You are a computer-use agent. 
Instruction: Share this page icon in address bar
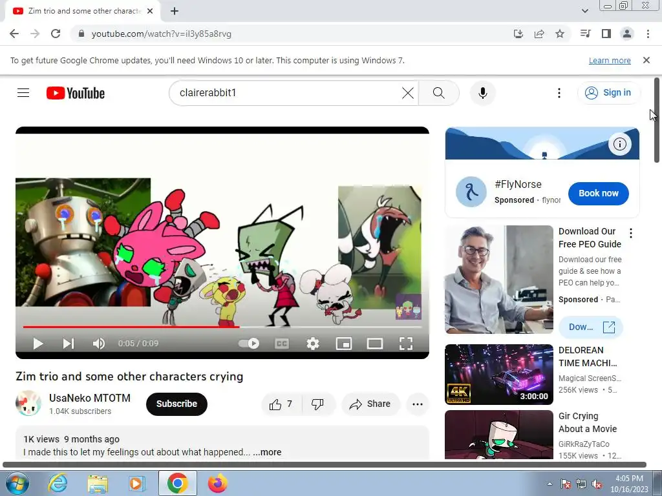click(539, 34)
